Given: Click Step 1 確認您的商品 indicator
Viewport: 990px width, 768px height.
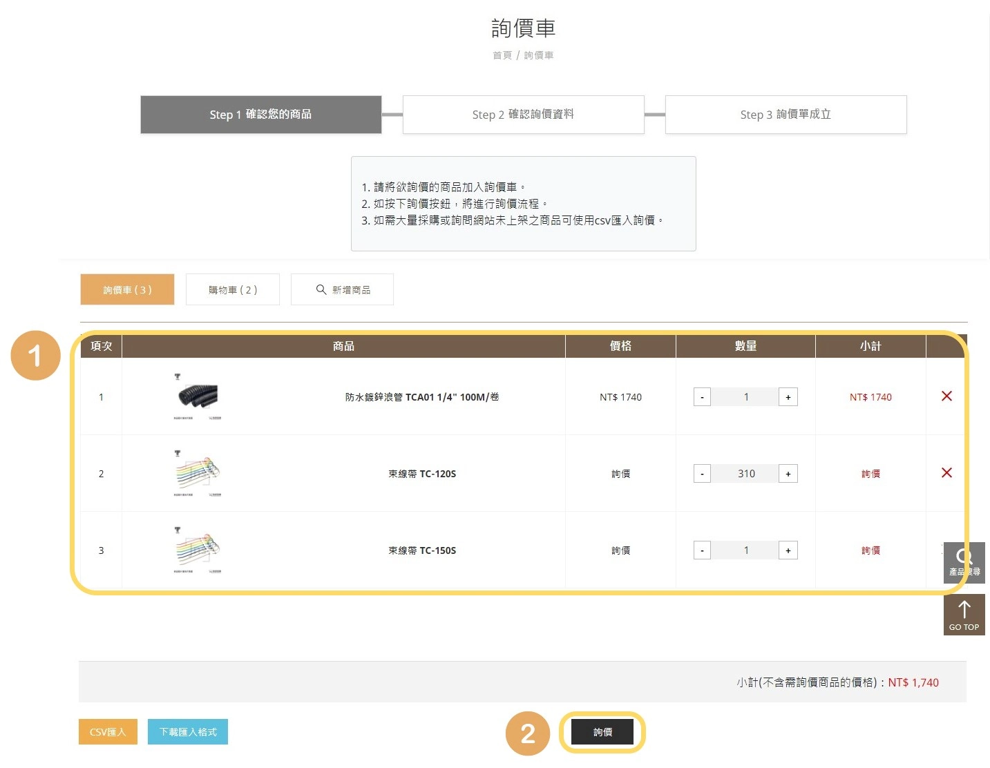Looking at the screenshot, I should [261, 115].
